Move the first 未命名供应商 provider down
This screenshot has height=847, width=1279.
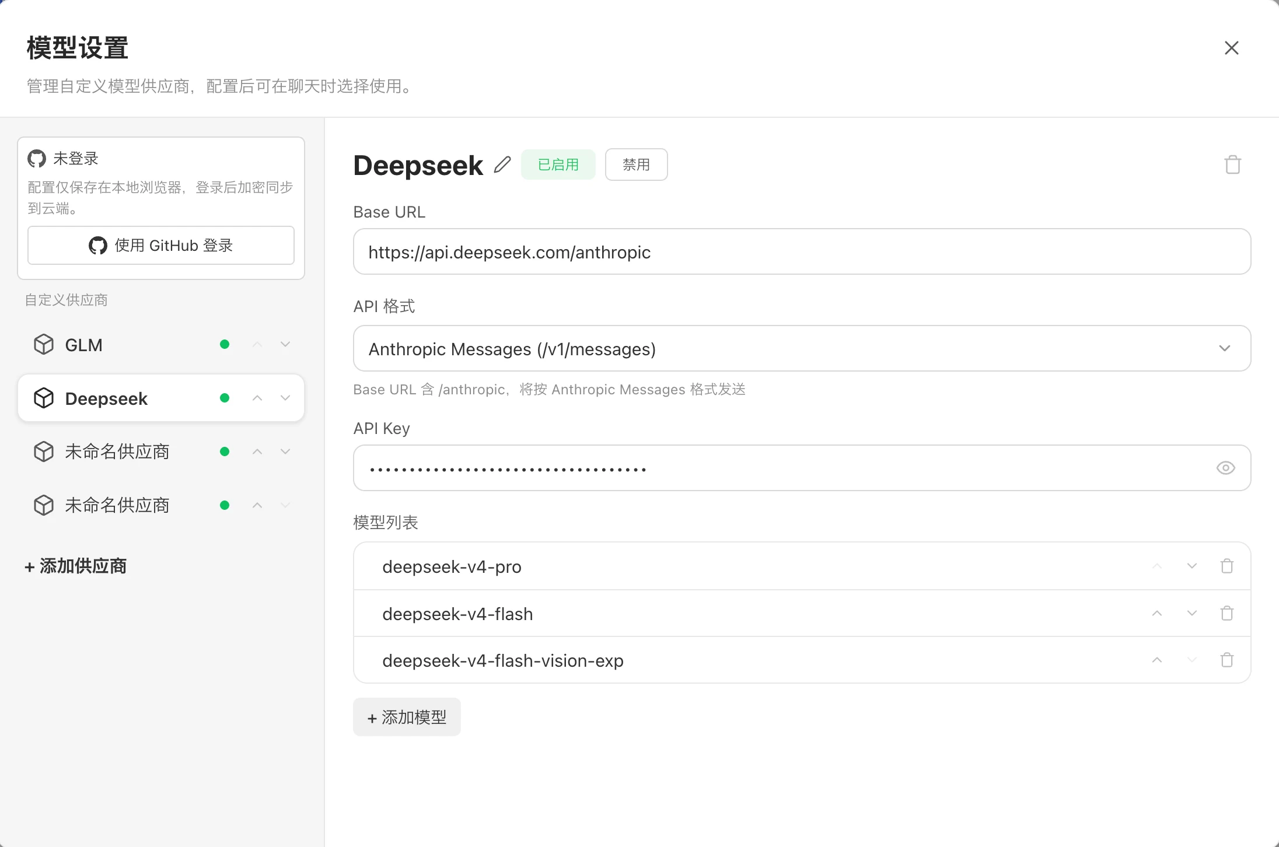(x=285, y=452)
